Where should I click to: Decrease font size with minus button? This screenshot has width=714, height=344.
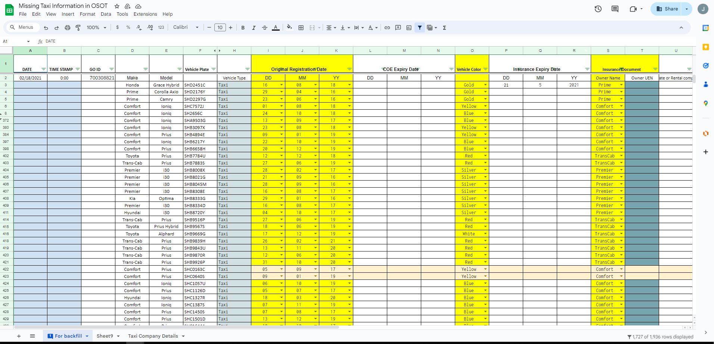pyautogui.click(x=209, y=28)
